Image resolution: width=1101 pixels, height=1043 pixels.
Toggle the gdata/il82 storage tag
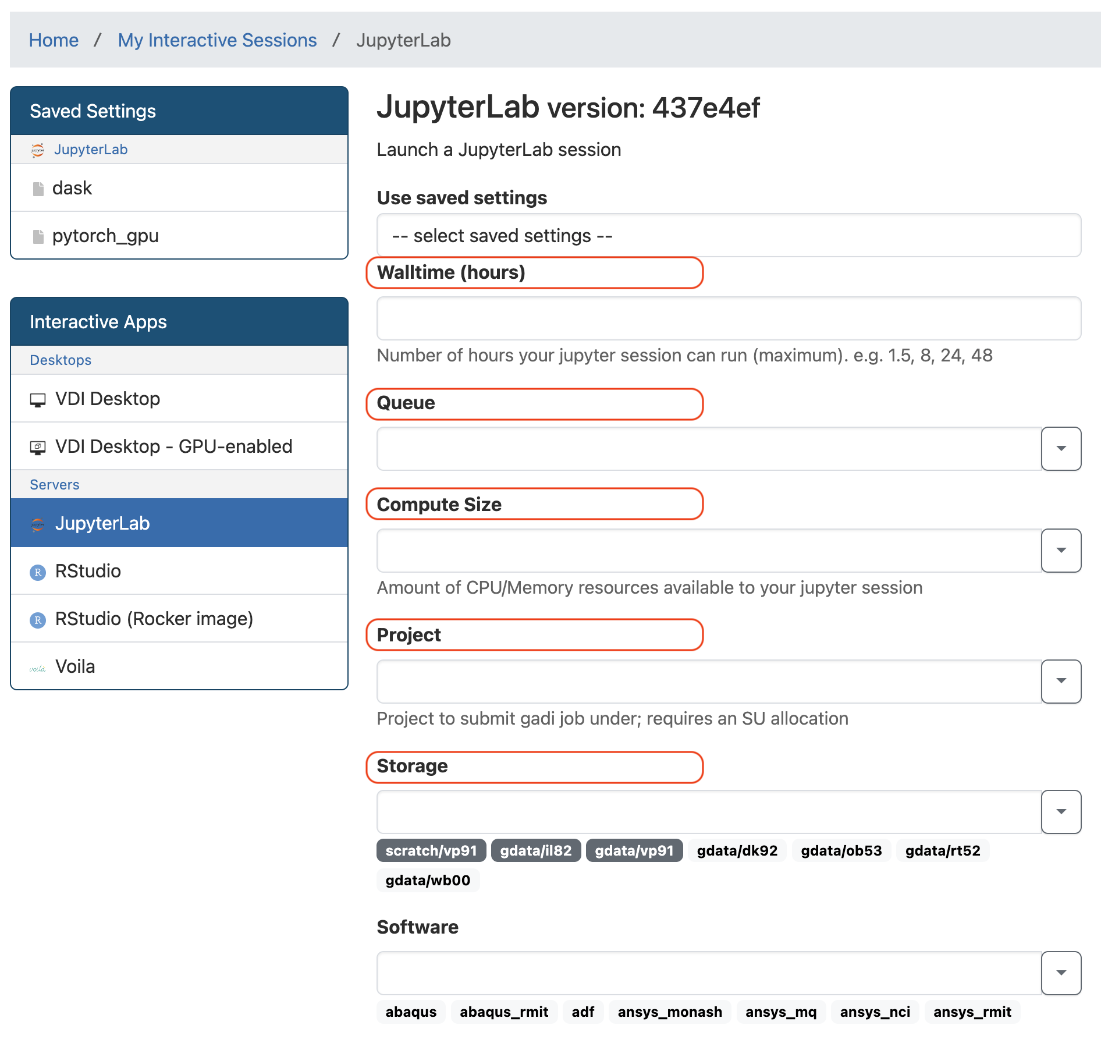(x=536, y=850)
